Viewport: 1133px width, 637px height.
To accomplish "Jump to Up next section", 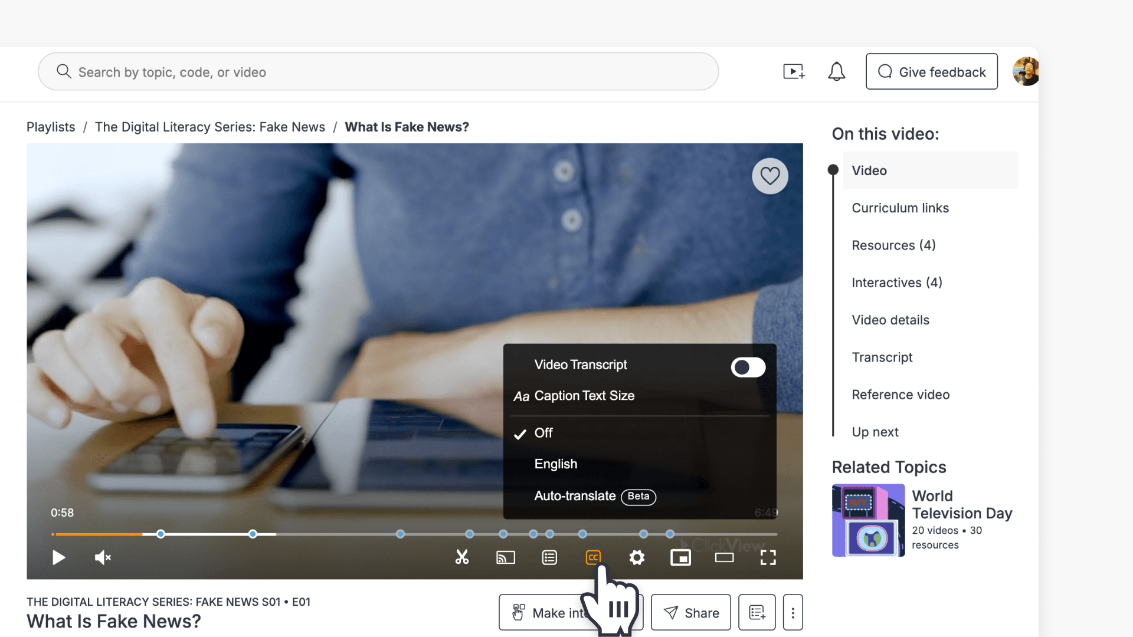I will (875, 432).
